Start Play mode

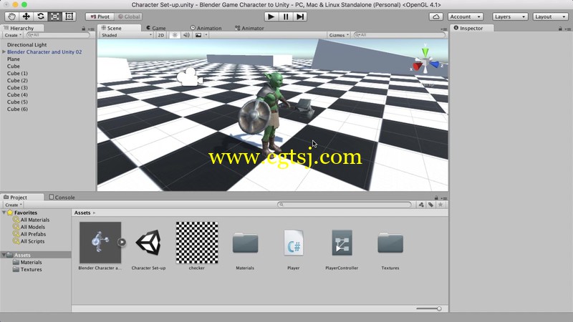coord(271,16)
